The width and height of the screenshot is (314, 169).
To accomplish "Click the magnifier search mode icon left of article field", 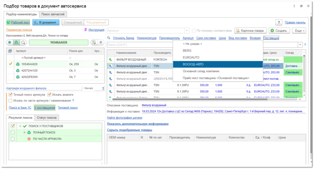I will 23,42.
